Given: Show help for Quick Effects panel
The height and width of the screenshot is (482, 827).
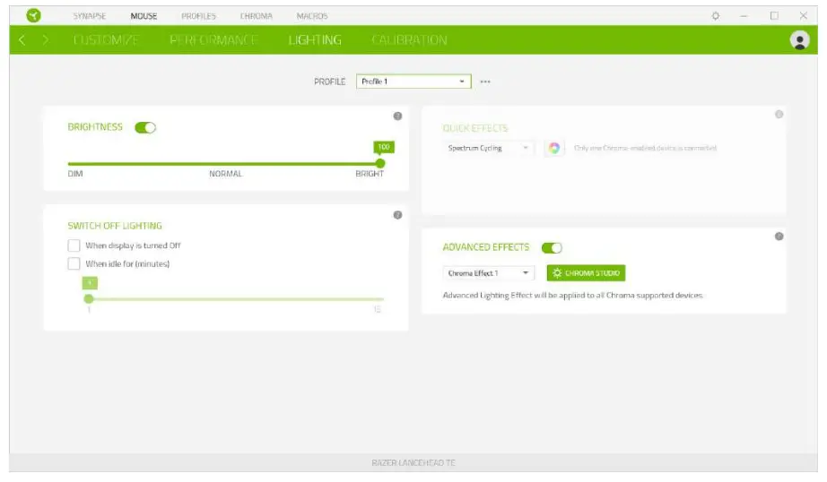Looking at the screenshot, I should pyautogui.click(x=779, y=115).
